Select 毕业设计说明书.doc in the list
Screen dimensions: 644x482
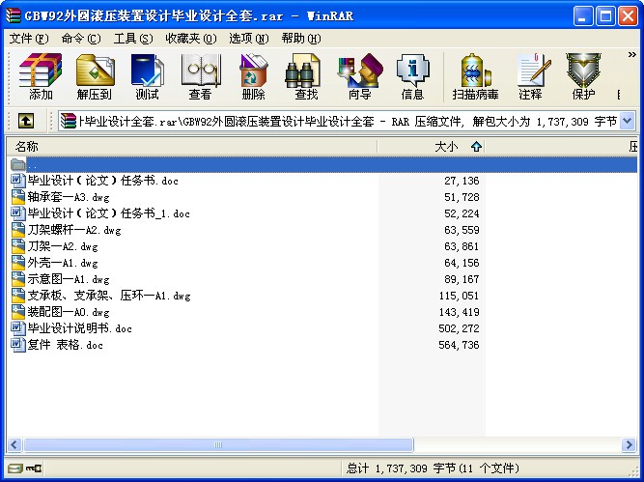pos(79,328)
